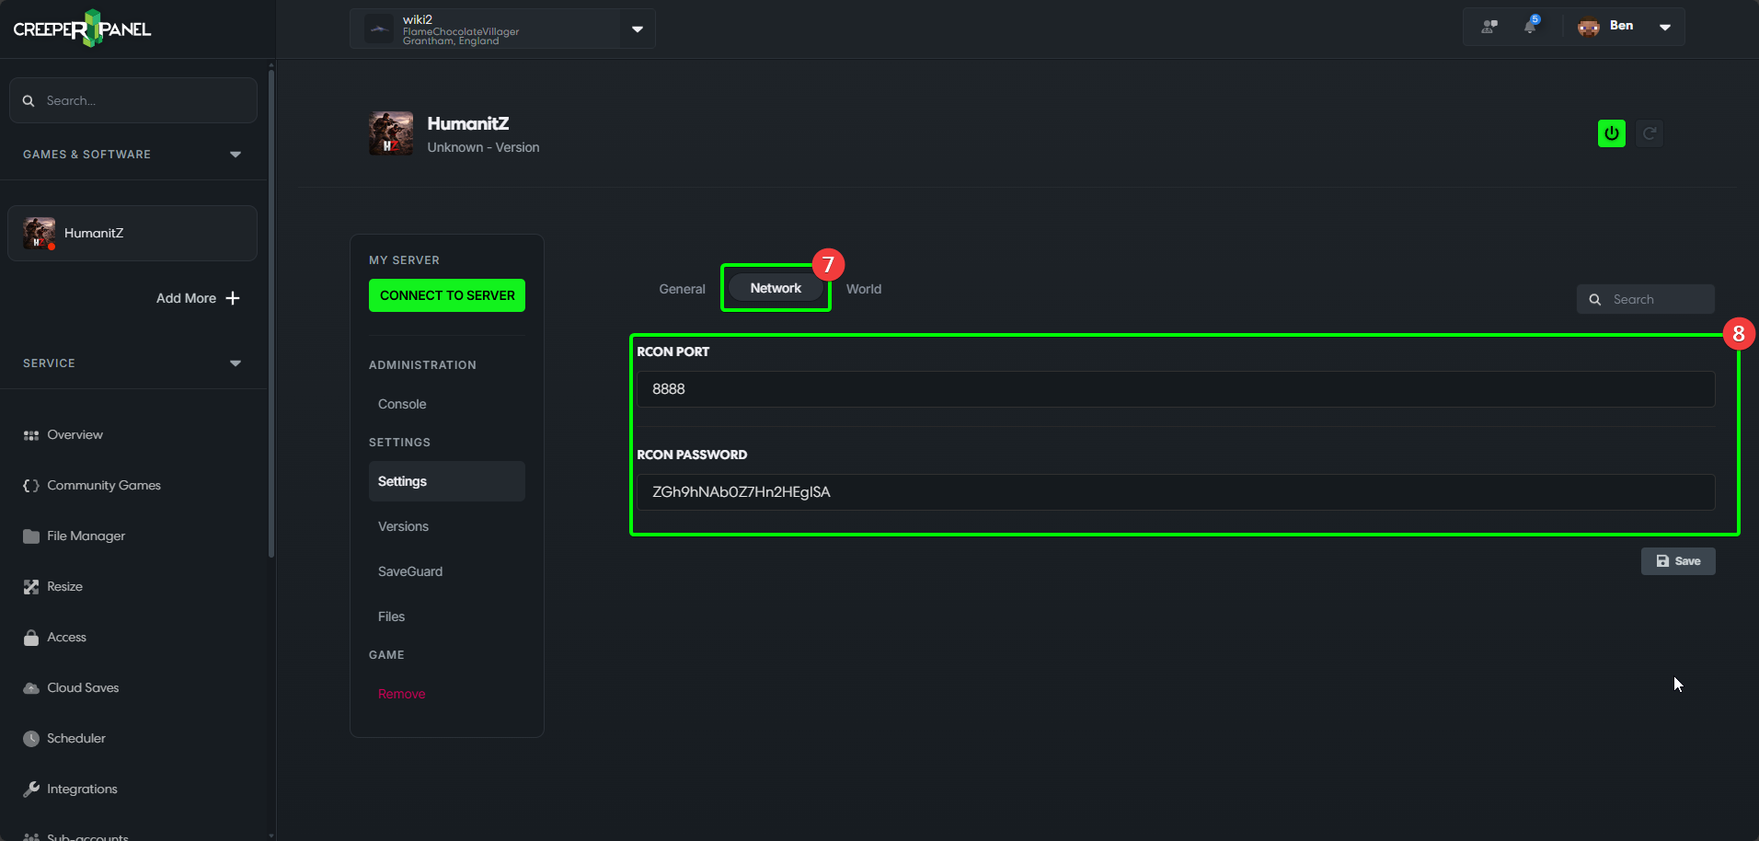Click the green server power button
The height and width of the screenshot is (841, 1759).
coord(1611,133)
